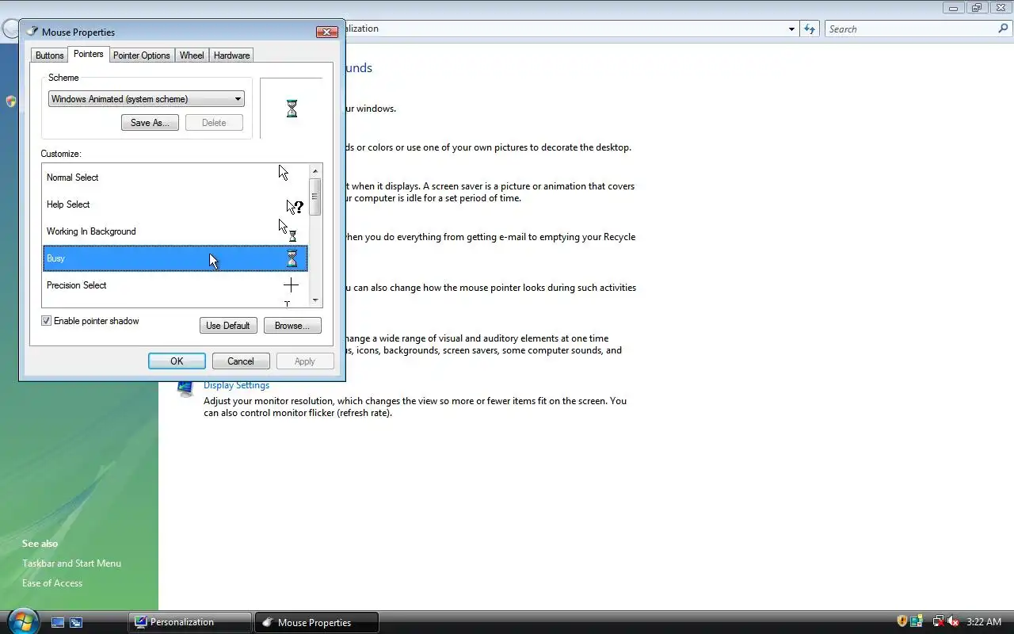Click the magnifier icon in the Search box
Image resolution: width=1014 pixels, height=634 pixels.
pyautogui.click(x=1003, y=29)
